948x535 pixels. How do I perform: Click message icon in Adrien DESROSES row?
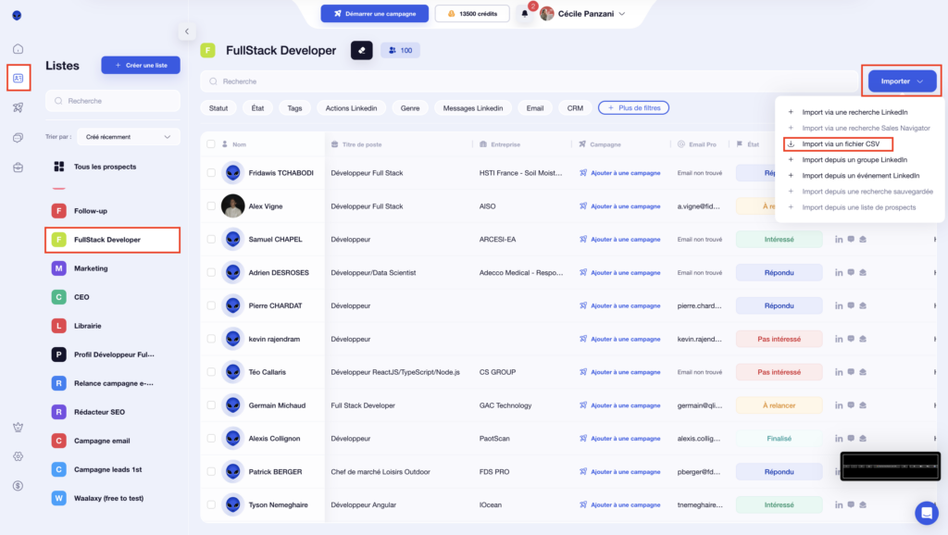point(851,273)
